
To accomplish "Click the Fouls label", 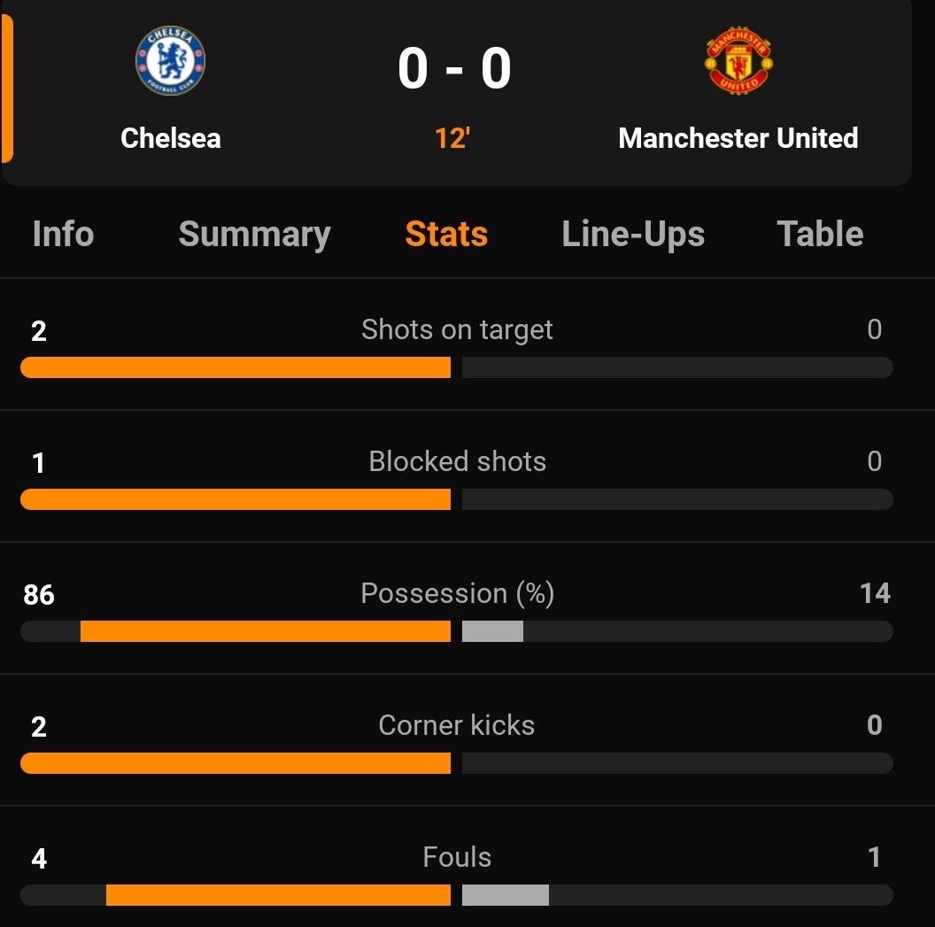I will pos(457,857).
